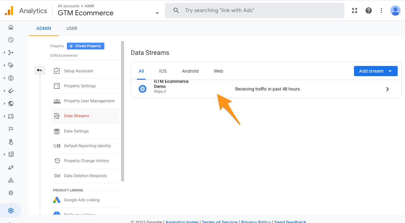
Task: Open Property Change History
Action: coord(85,161)
